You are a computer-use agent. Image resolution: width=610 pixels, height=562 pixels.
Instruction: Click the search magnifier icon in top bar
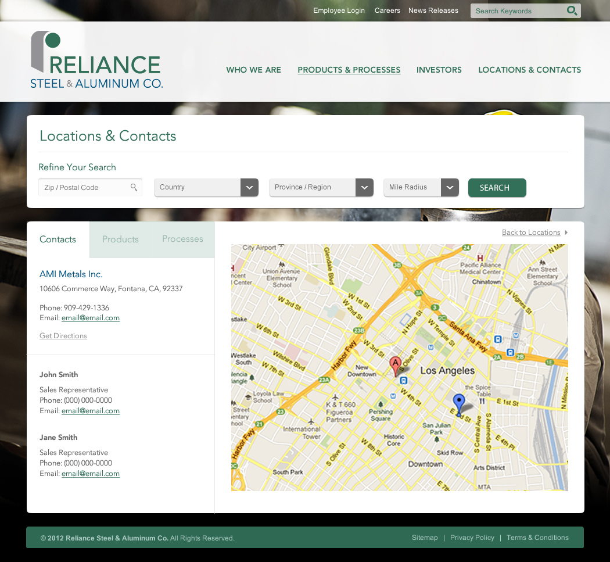[x=572, y=10]
